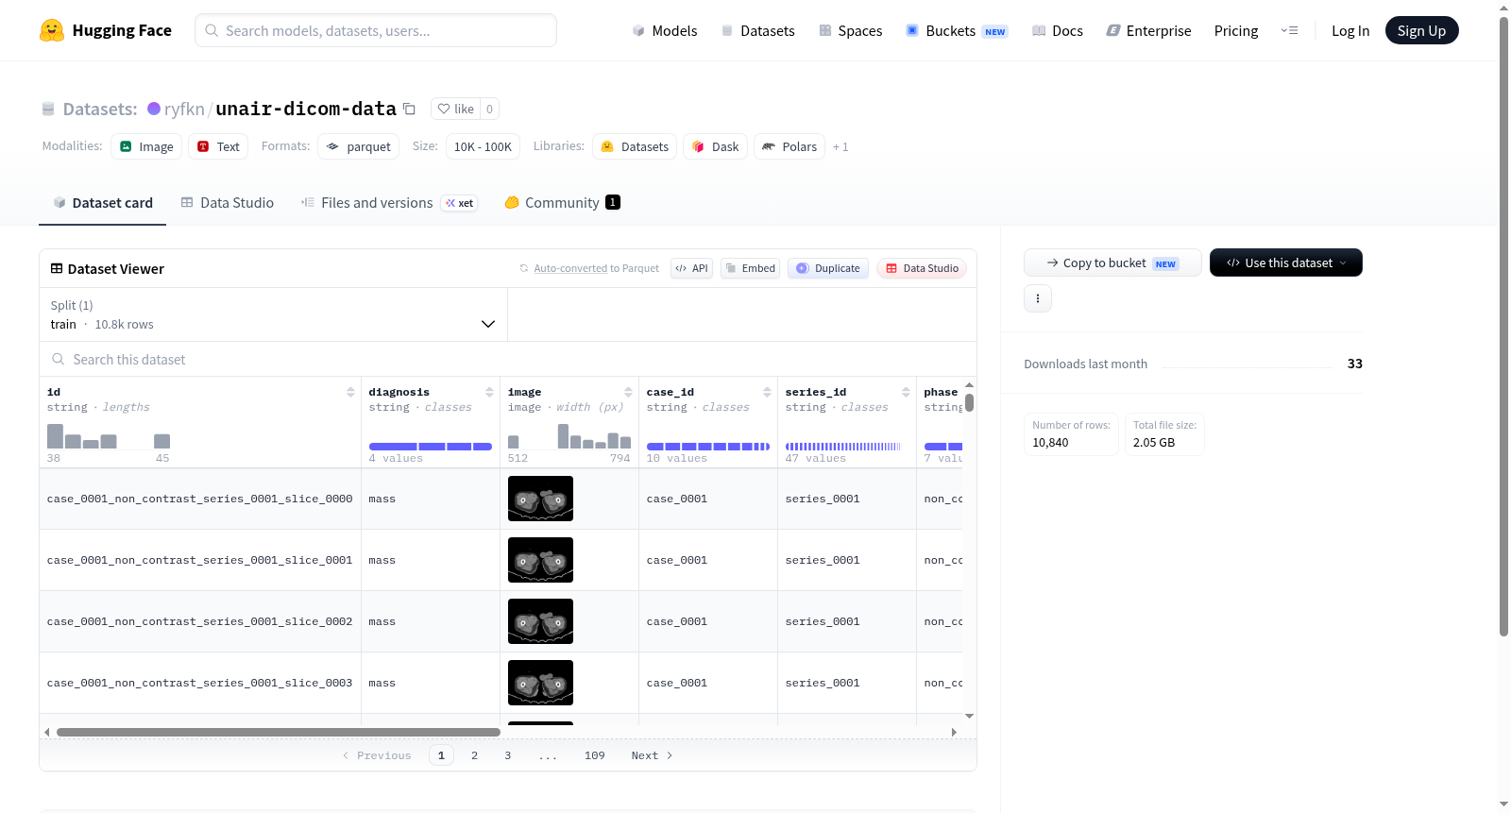Click the Log In link

click(x=1350, y=30)
